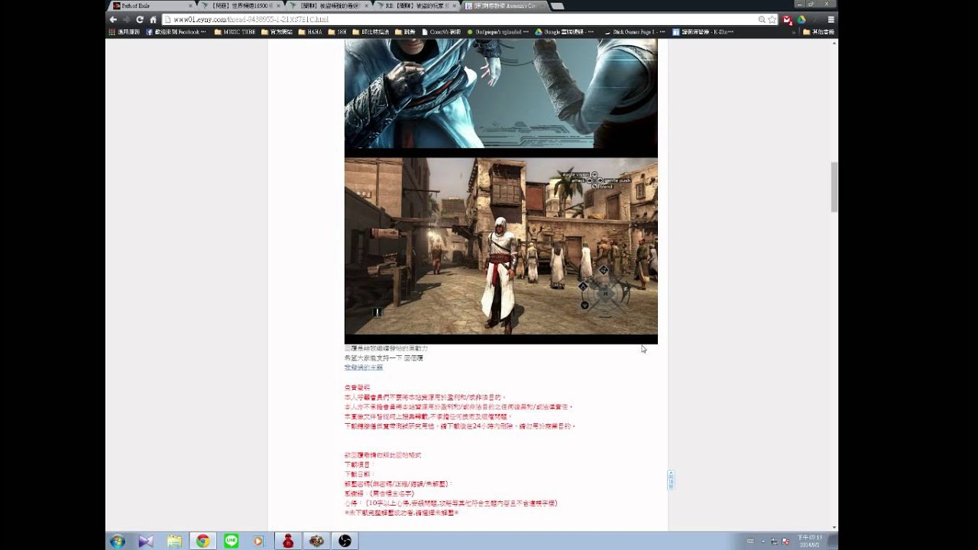The width and height of the screenshot is (978, 550).
Task: Open the Apps shortcut in bookmarks bar
Action: point(125,32)
